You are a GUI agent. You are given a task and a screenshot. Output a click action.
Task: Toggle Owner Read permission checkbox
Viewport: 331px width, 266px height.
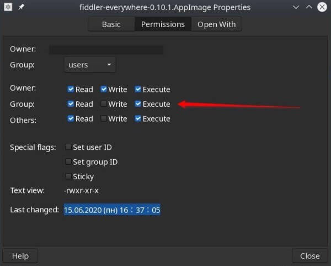[71, 89]
